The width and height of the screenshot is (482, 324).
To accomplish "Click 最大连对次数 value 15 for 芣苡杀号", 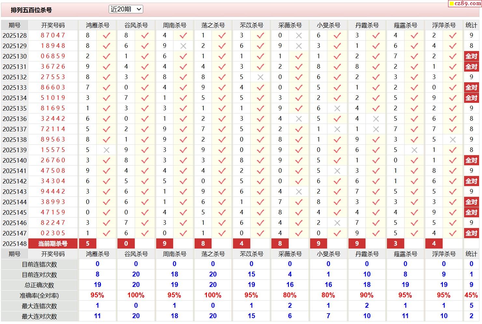I will (251, 316).
